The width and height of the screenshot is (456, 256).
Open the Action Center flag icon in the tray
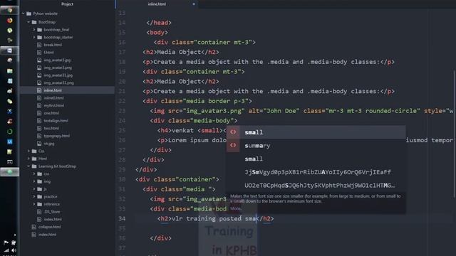pos(6,242)
